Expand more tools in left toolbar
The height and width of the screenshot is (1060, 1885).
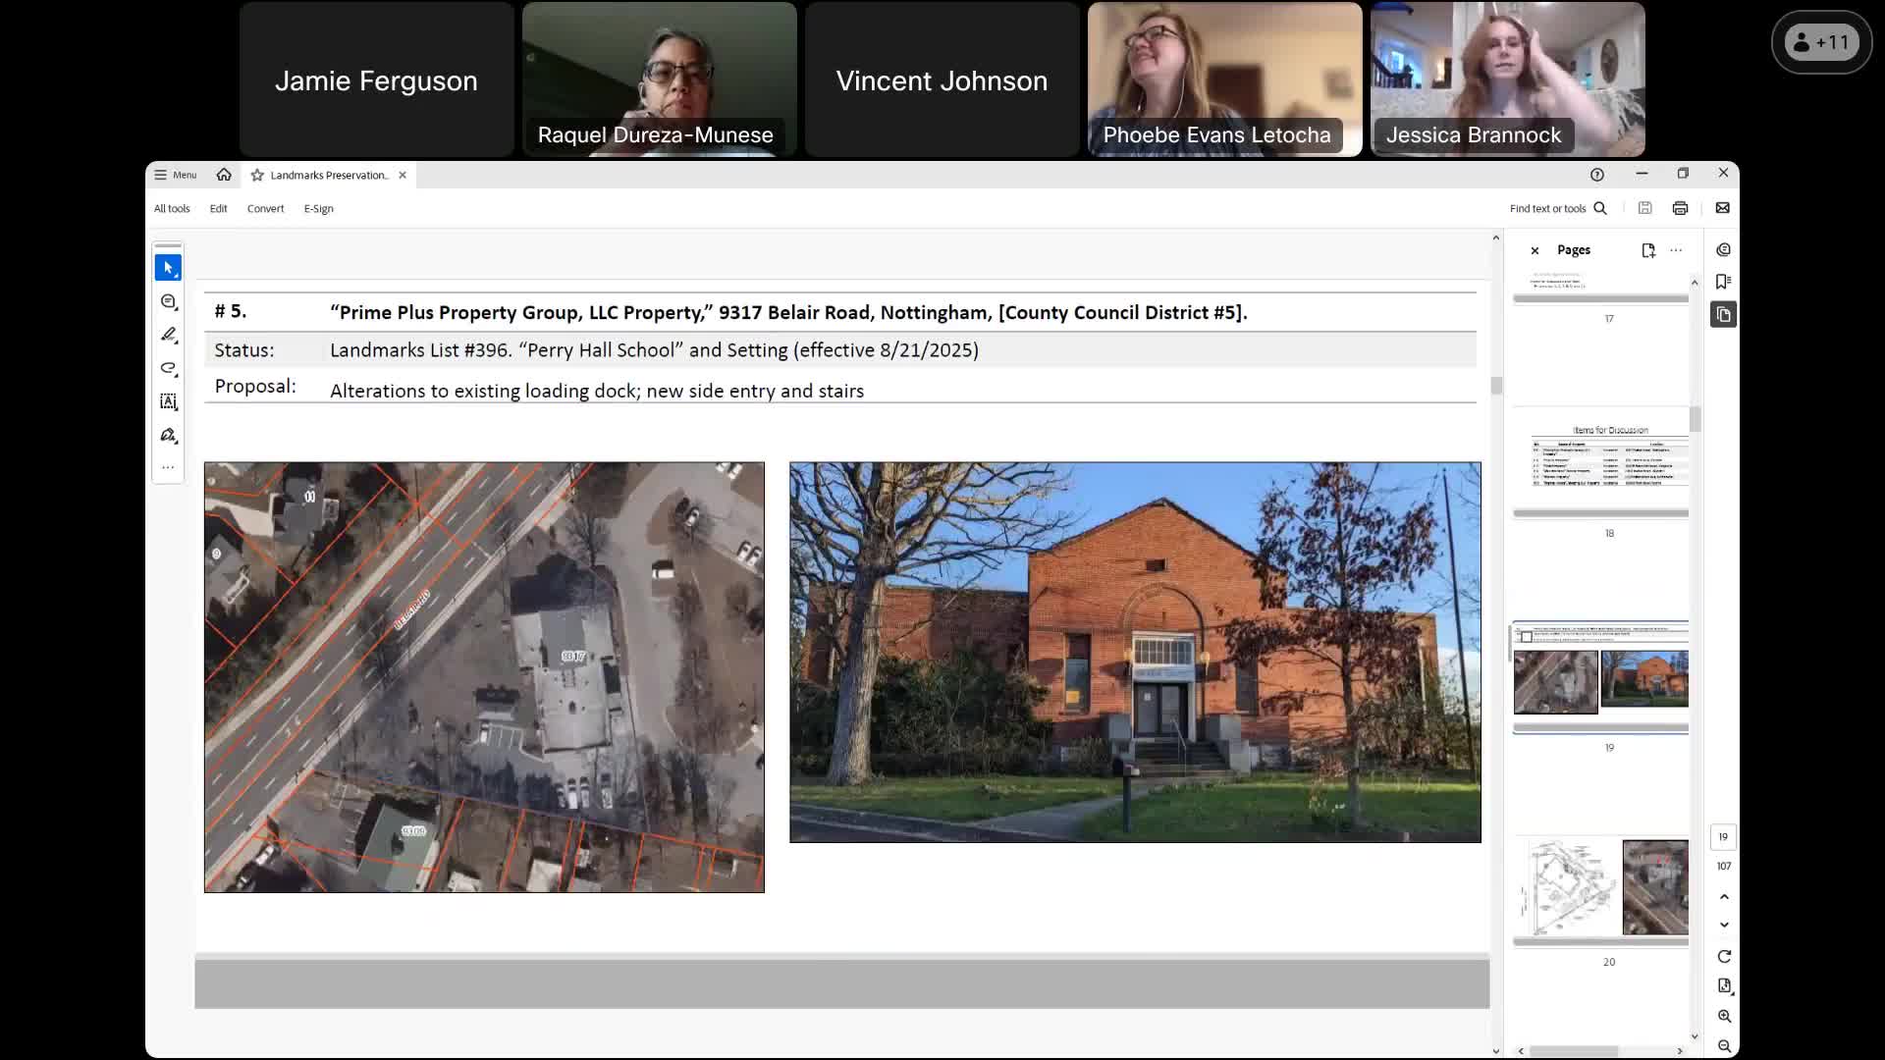click(x=168, y=467)
